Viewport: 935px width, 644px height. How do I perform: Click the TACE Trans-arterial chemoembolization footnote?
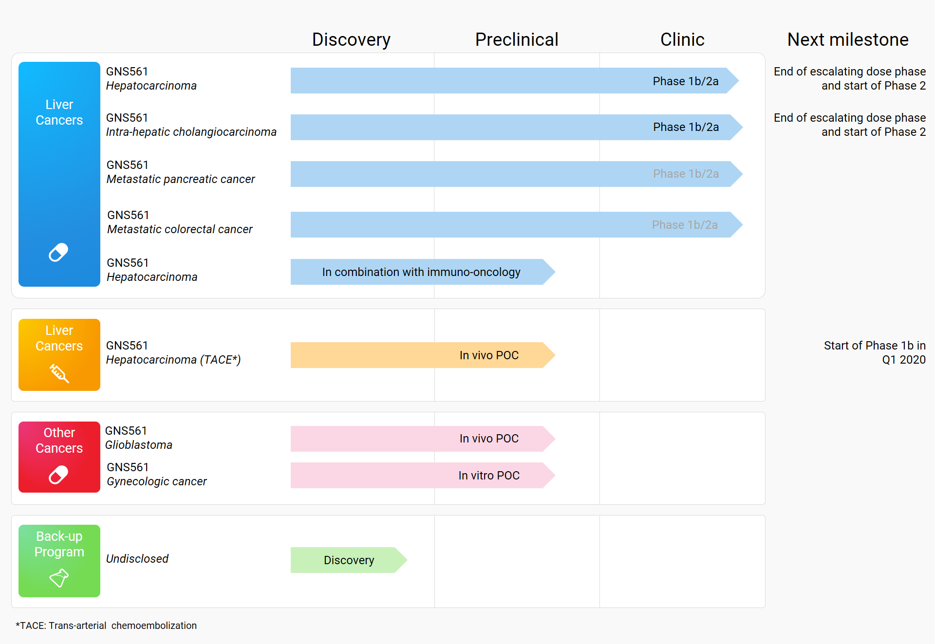tap(106, 626)
